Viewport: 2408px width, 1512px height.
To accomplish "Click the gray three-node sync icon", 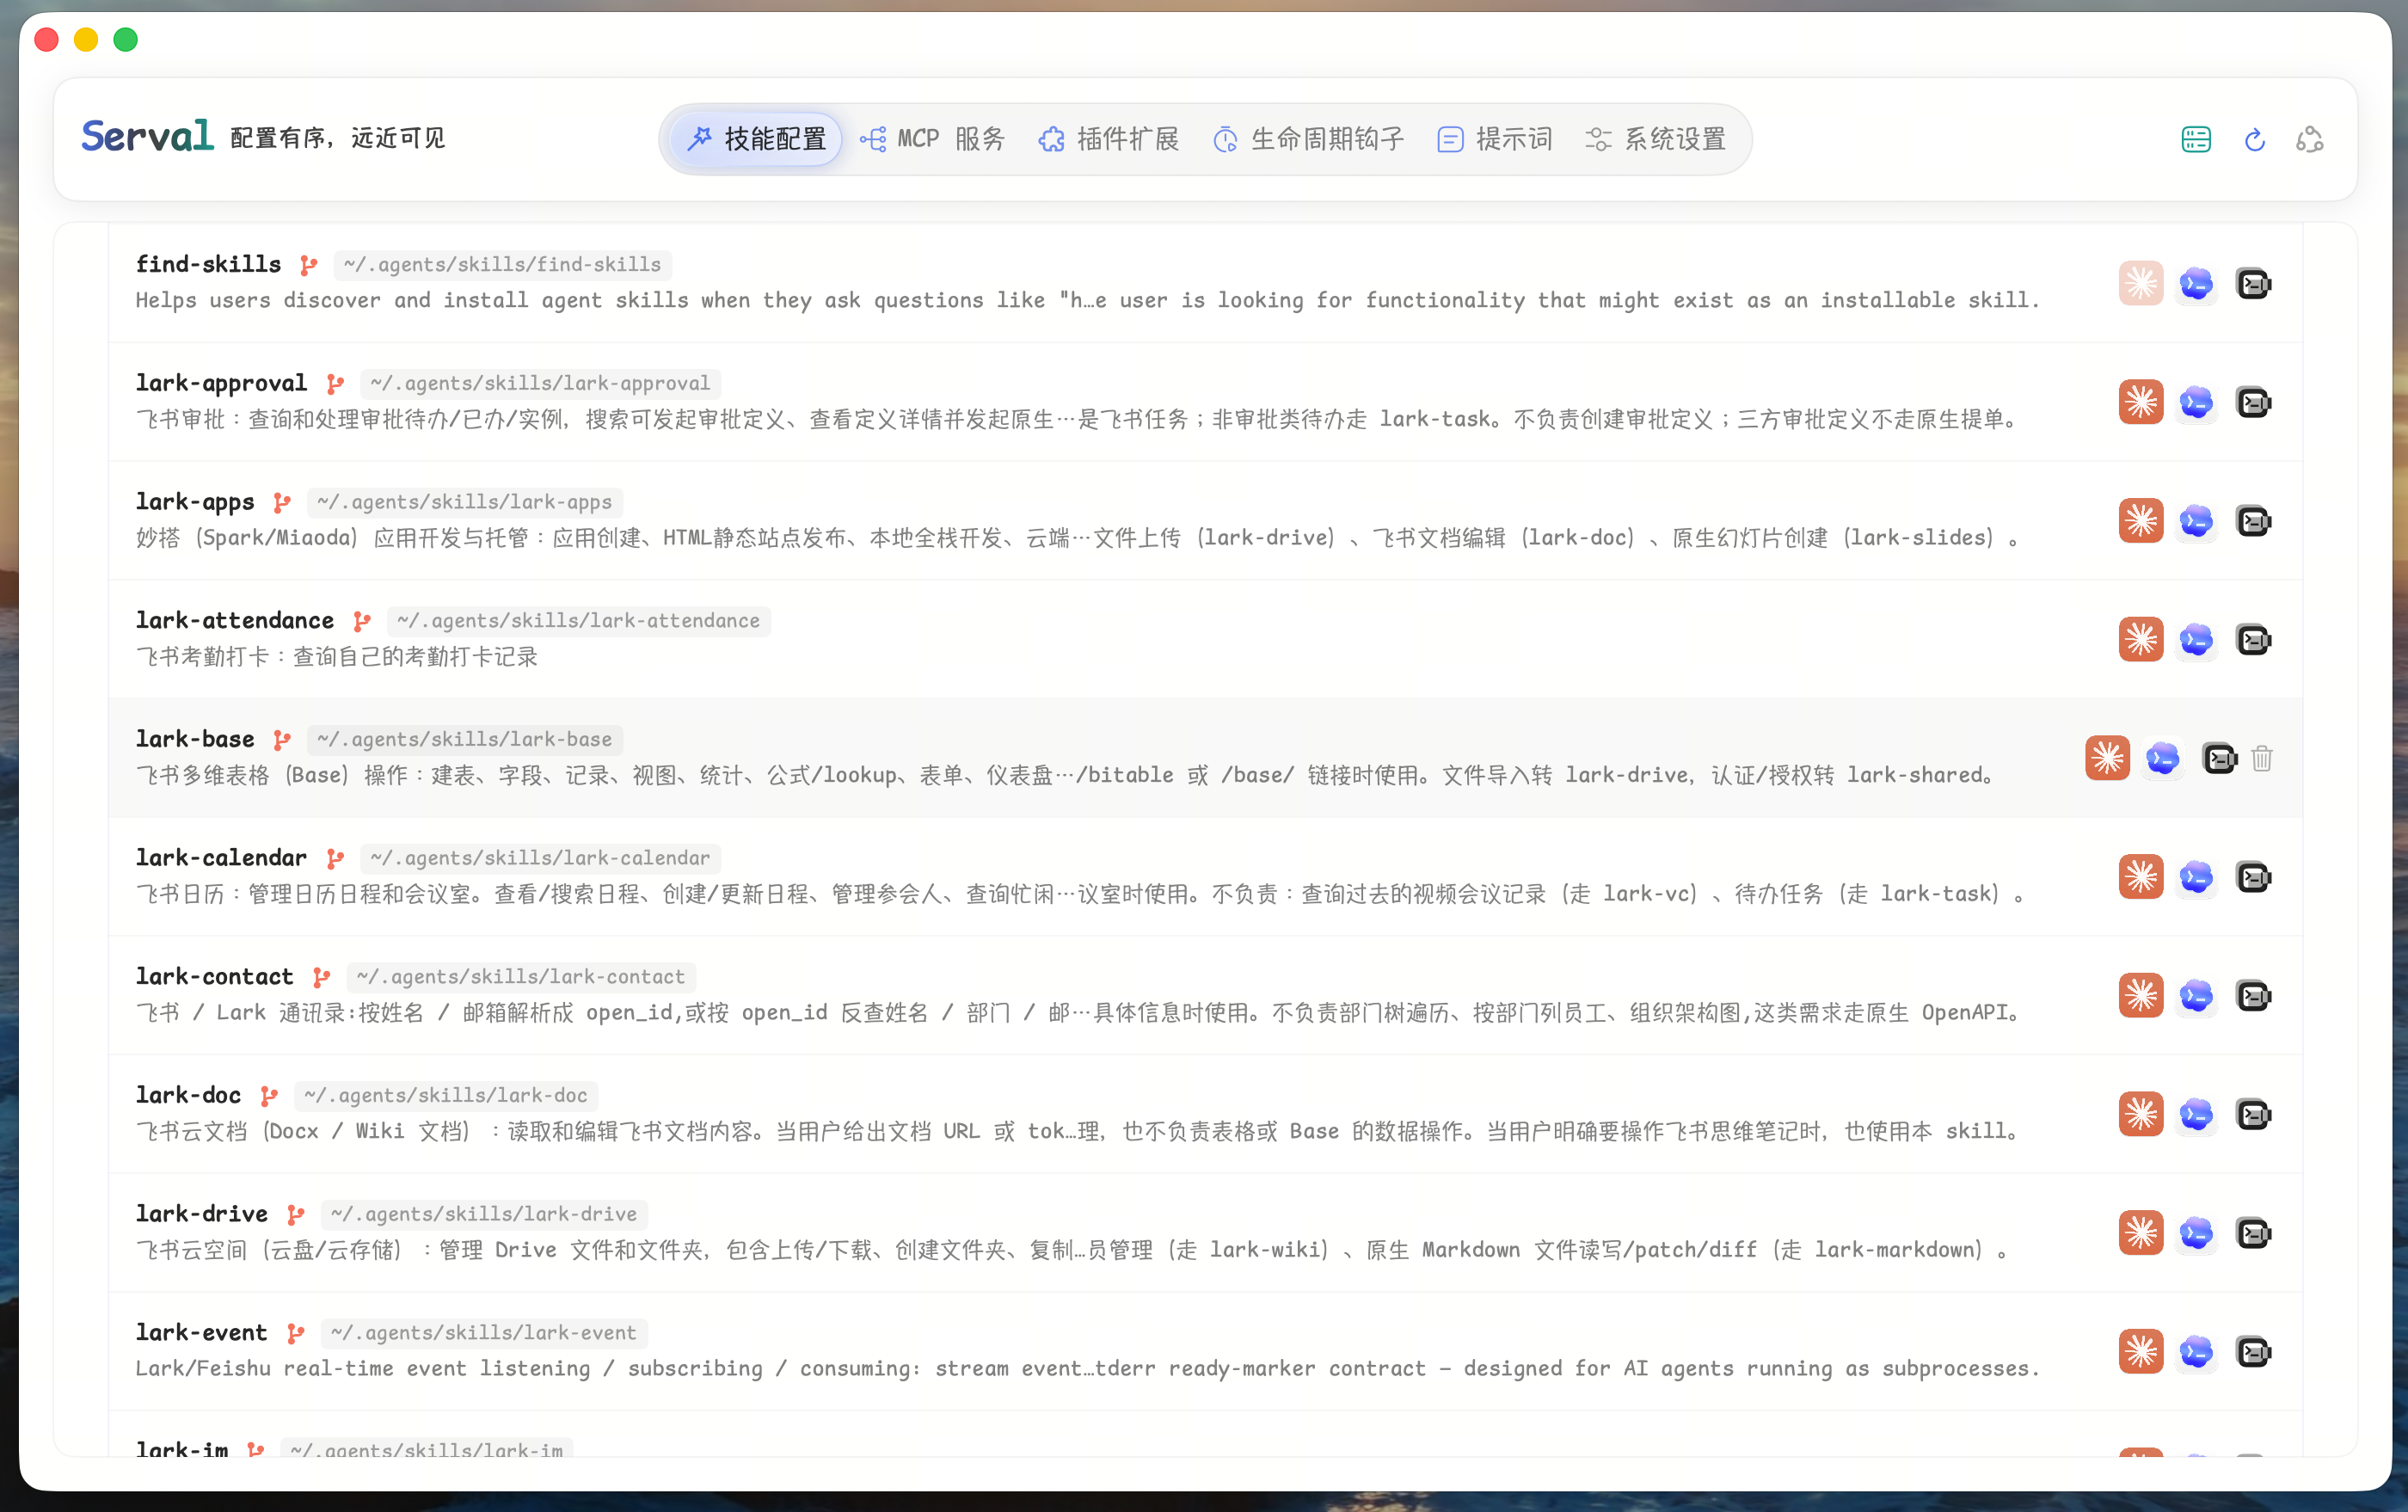I will coord(2310,140).
